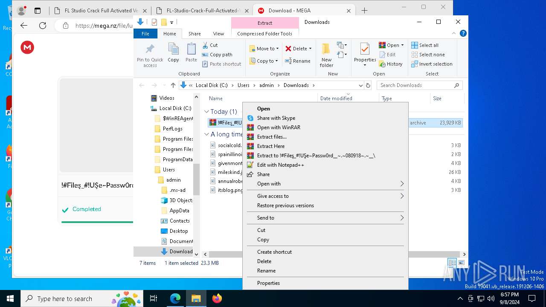Switch to Details view icon in status bar
546x307 pixels.
tap(452, 263)
